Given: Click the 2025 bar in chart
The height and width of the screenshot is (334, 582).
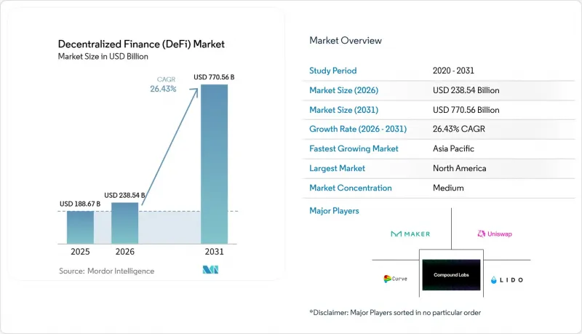Looking at the screenshot, I should pyautogui.click(x=80, y=228).
